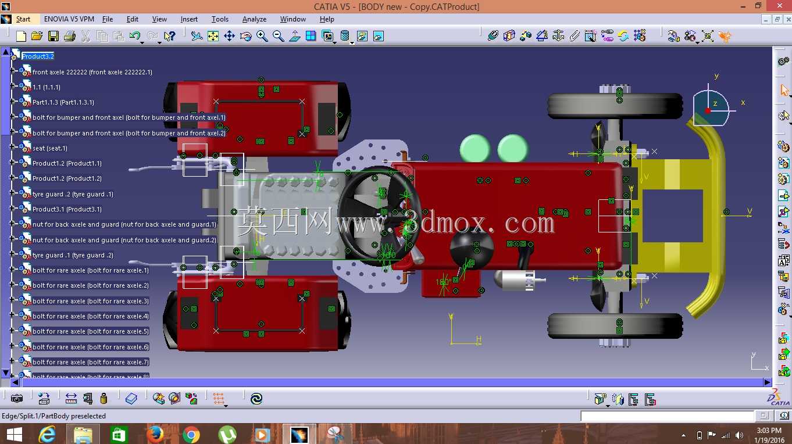Click the tree vertical scrollbar down arrow

(6, 373)
